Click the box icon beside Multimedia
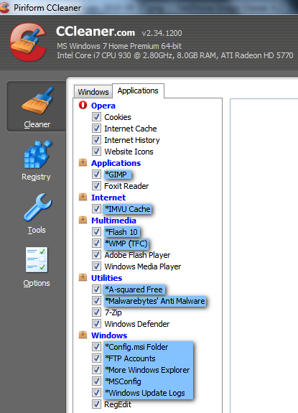 click(83, 220)
